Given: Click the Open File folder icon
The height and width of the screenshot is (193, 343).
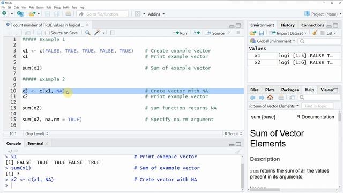Looking at the screenshot, I should [x=32, y=14].
